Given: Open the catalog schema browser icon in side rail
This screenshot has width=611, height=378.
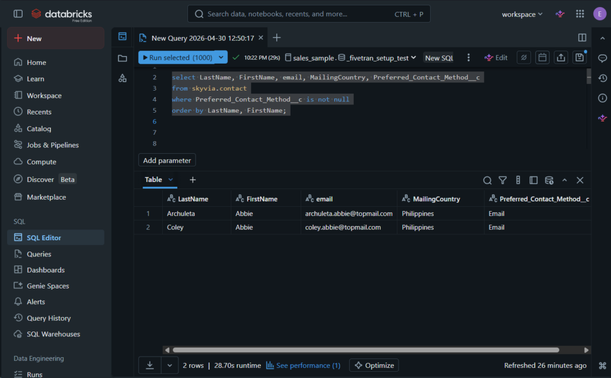Looking at the screenshot, I should point(122,78).
